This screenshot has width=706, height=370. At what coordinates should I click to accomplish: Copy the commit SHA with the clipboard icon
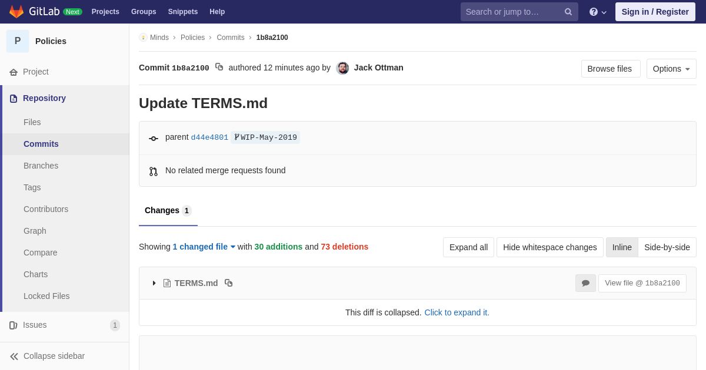click(x=219, y=67)
